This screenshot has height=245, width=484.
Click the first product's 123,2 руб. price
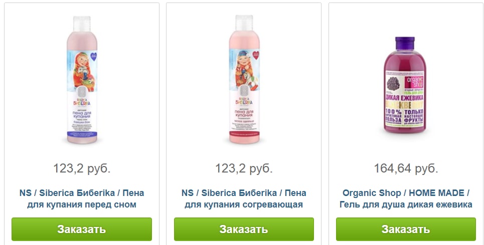(x=82, y=168)
